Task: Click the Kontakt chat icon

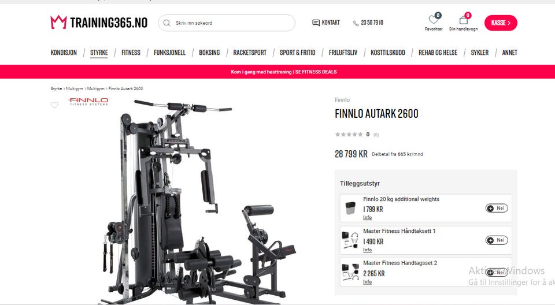Action: [316, 23]
